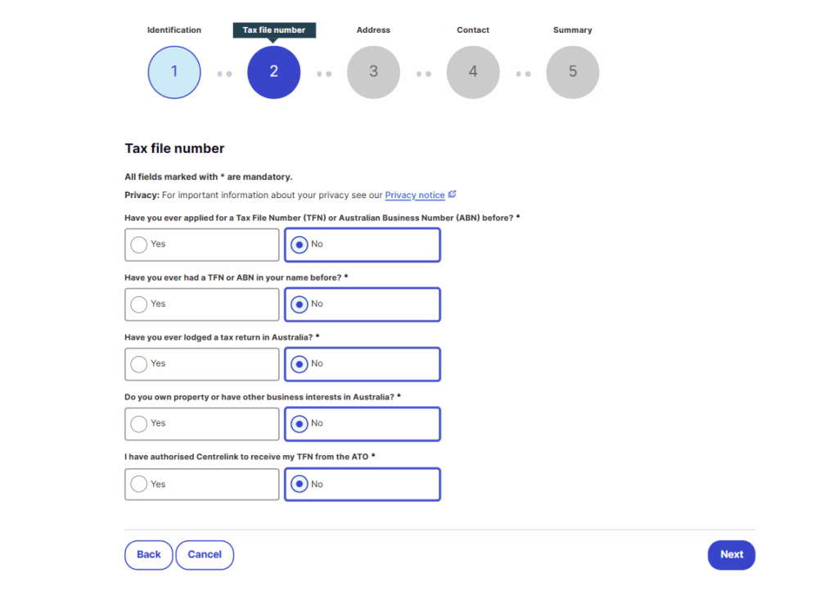This screenshot has width=838, height=595.
Task: Choose Yes for had TFN or ABN in your name
Action: click(x=139, y=304)
